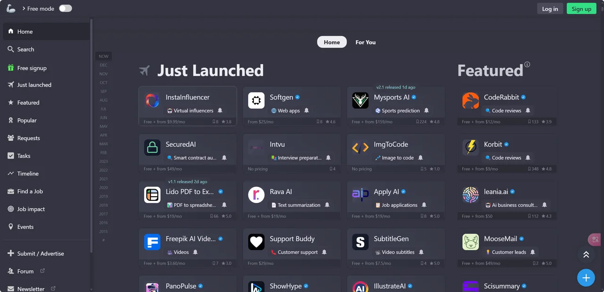Click the Virtual influencers category tag
The height and width of the screenshot is (292, 604).
coord(190,110)
